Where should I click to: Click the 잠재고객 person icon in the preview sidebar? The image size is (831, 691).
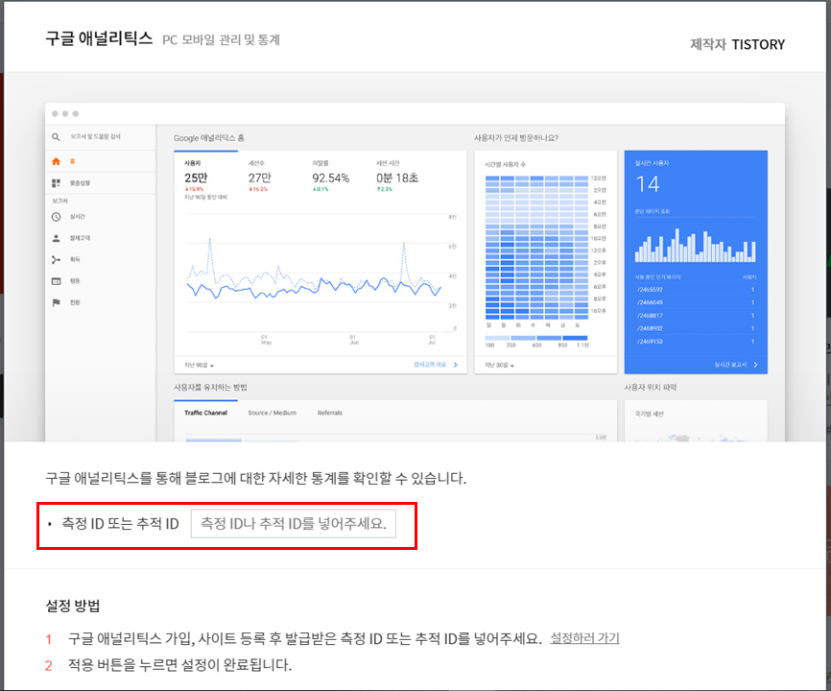57,238
